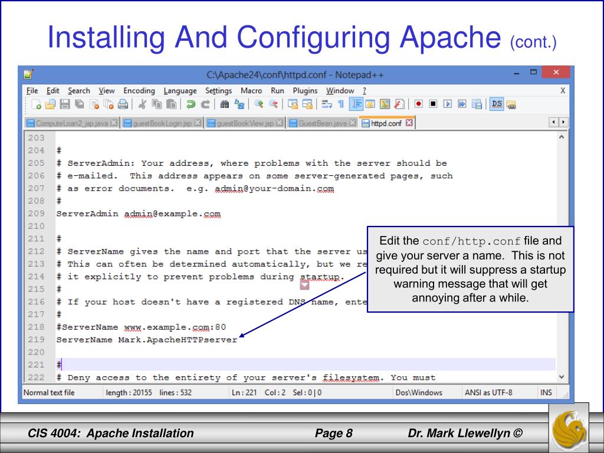604x453 pixels.
Task: Save all open files
Action: click(x=80, y=104)
